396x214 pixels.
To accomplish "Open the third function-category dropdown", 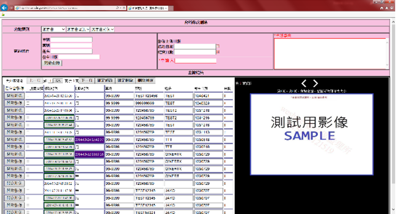I will [x=103, y=29].
